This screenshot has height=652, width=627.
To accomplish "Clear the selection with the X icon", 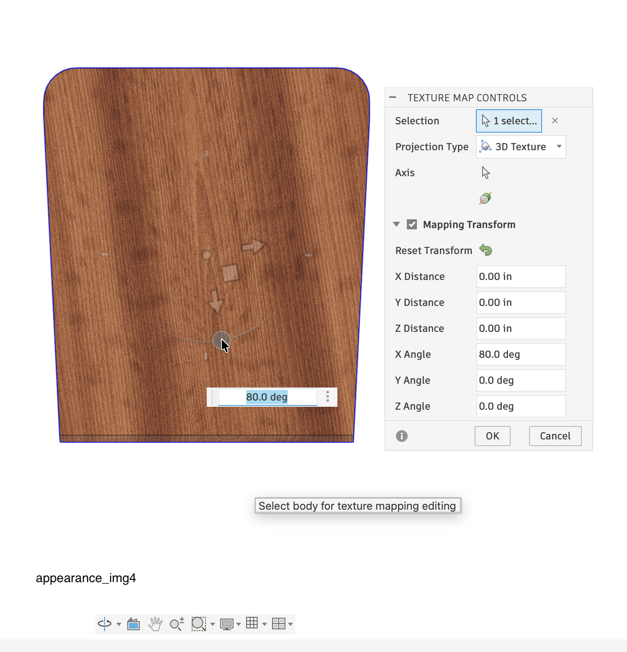I will 555,121.
